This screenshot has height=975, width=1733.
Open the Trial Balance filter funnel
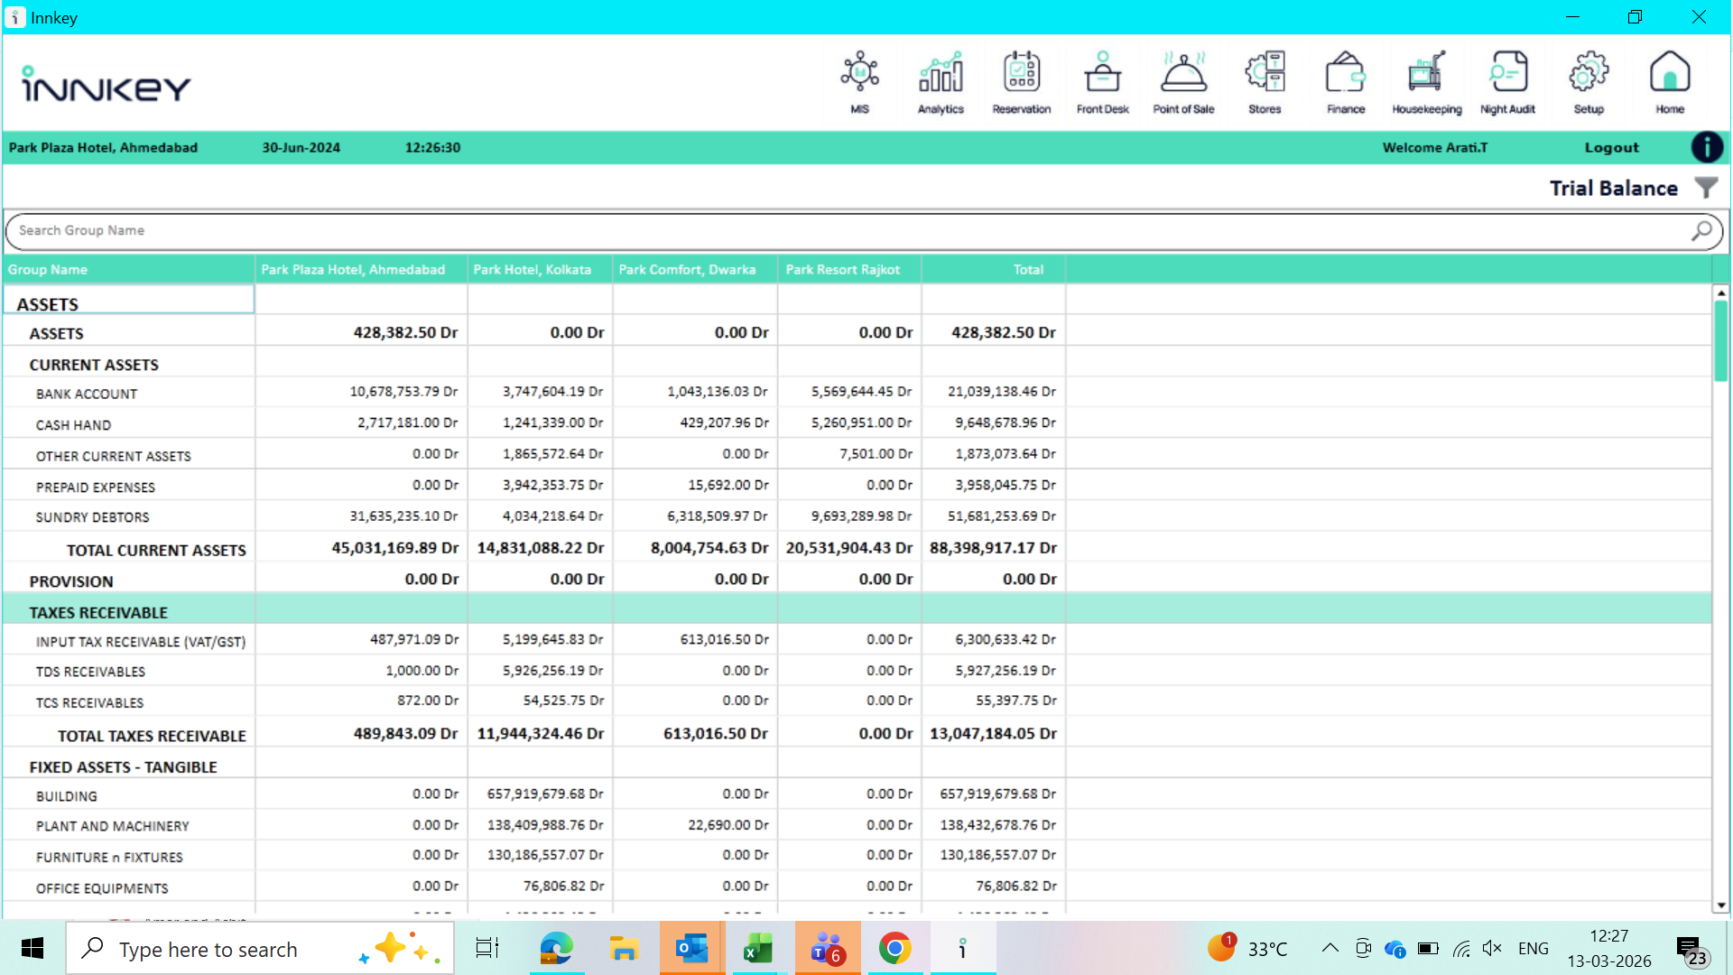click(x=1706, y=188)
